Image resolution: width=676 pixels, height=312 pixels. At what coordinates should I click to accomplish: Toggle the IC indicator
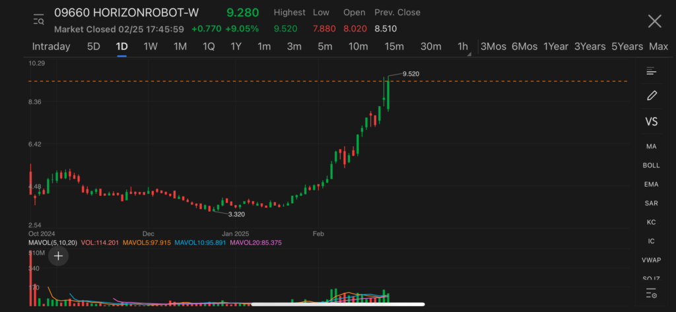[x=652, y=241]
